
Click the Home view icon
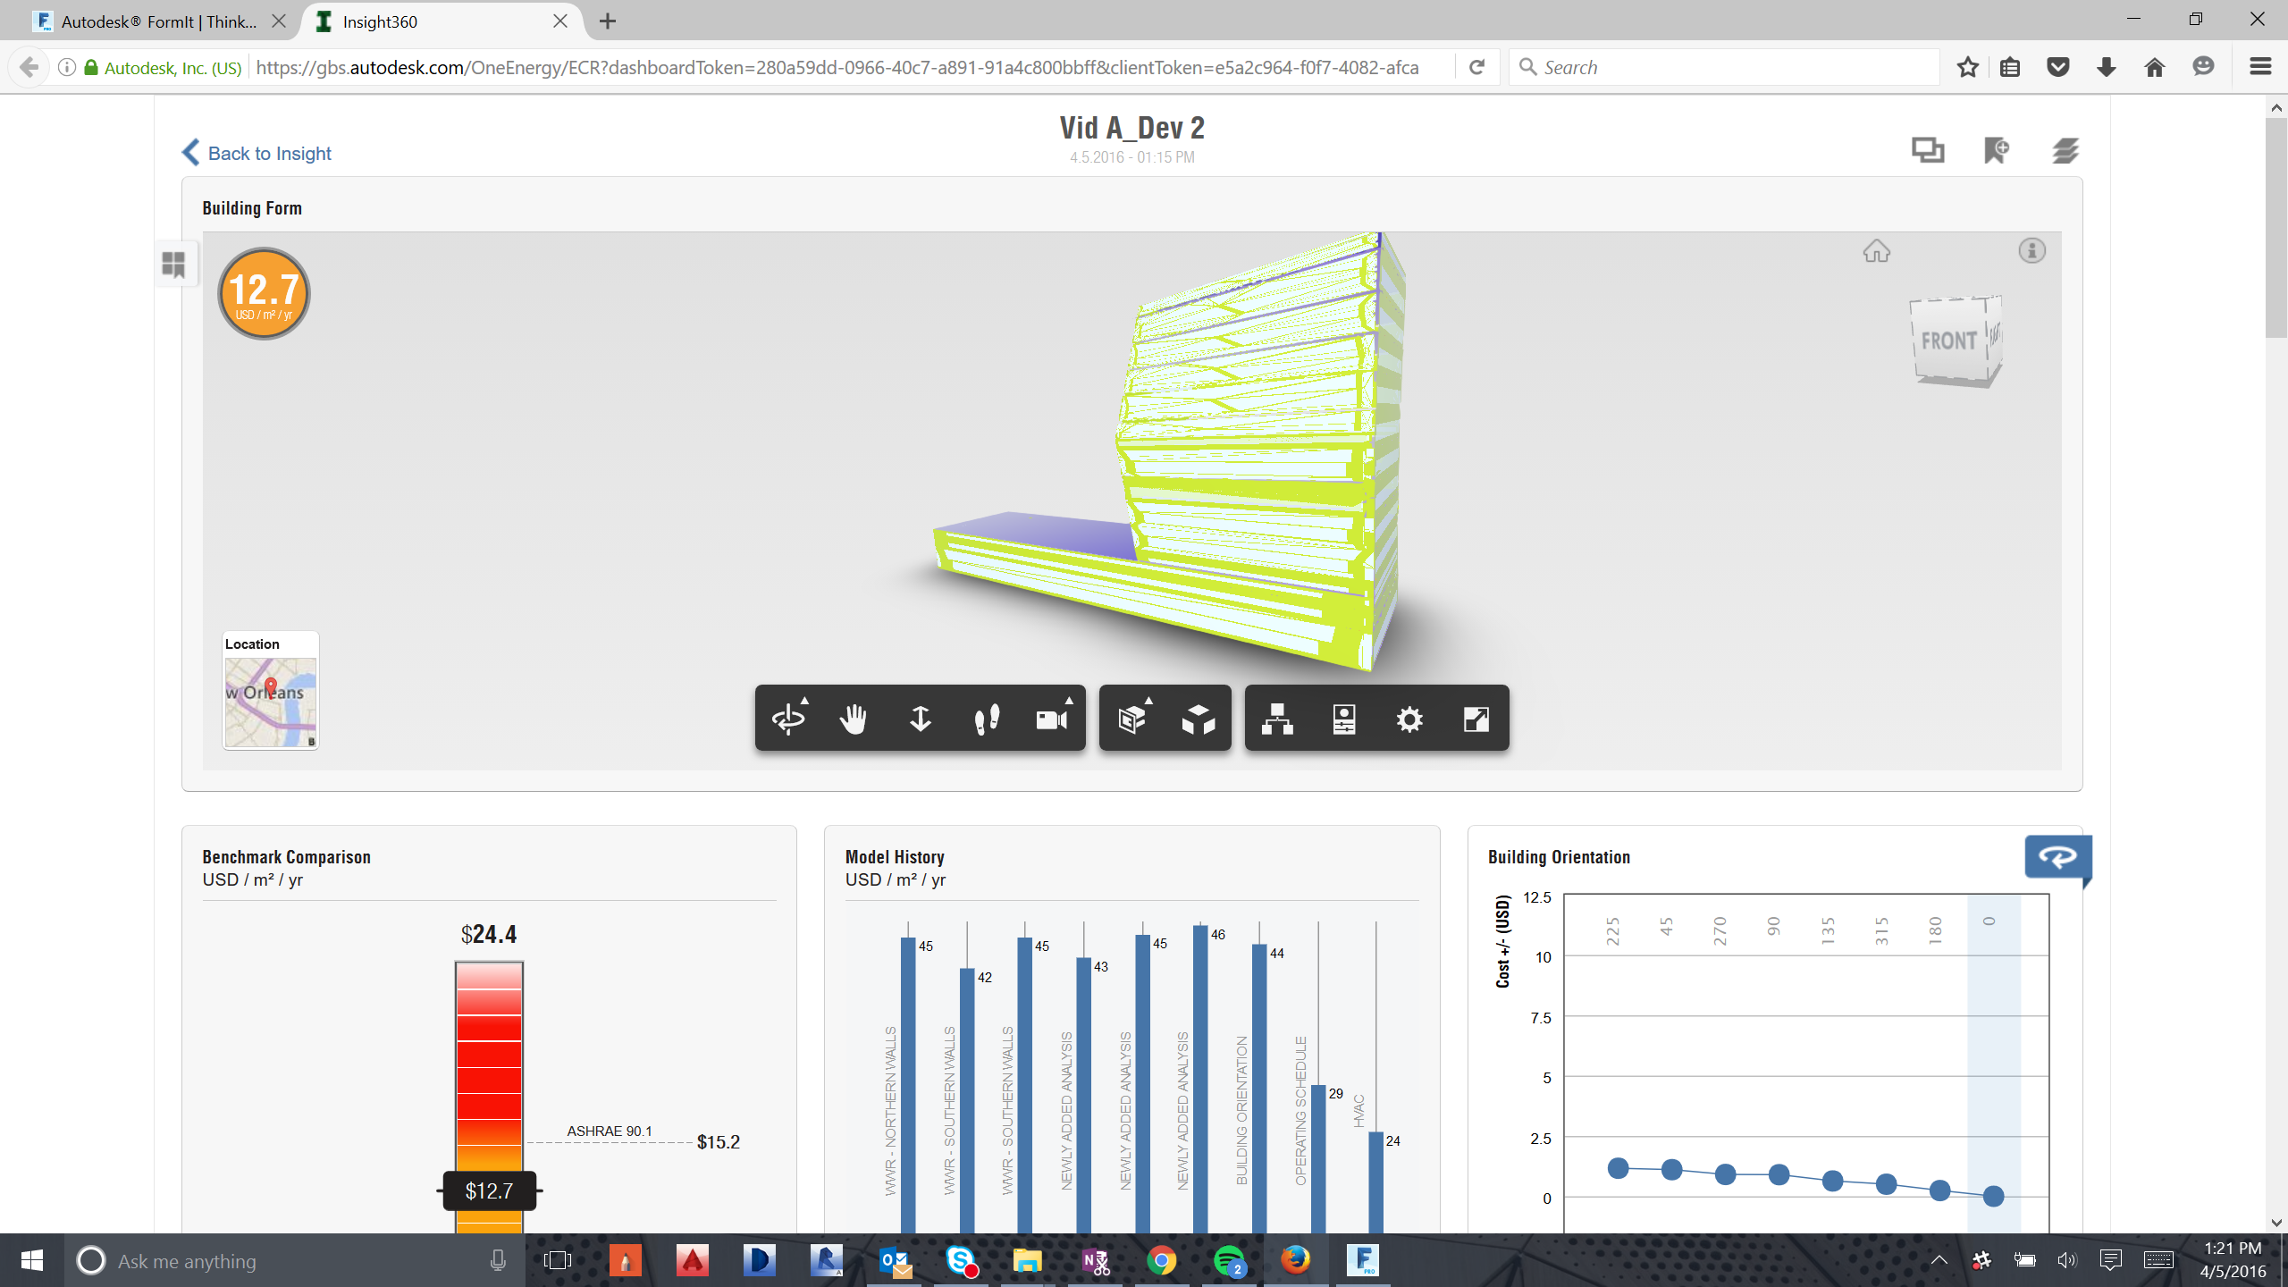pyautogui.click(x=1876, y=251)
